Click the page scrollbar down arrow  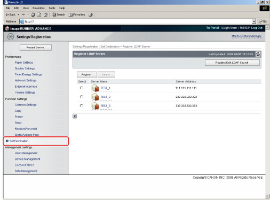[x=267, y=196]
